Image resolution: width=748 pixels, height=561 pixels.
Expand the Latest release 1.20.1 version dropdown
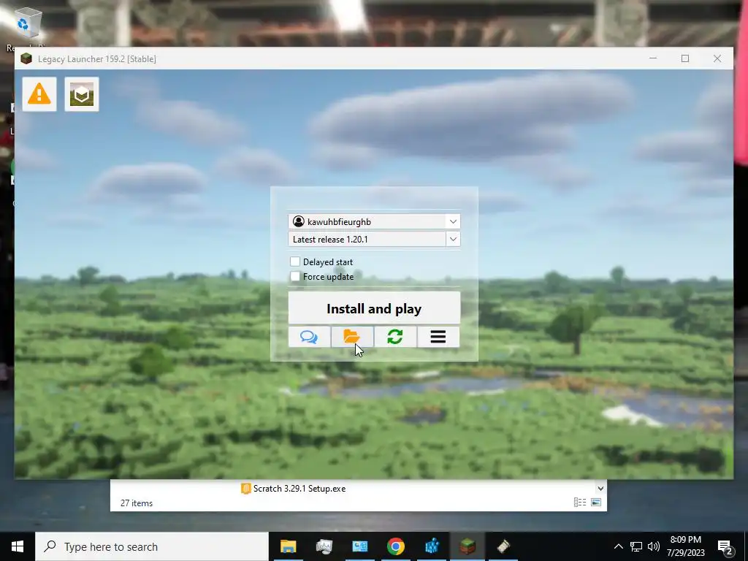click(x=453, y=239)
